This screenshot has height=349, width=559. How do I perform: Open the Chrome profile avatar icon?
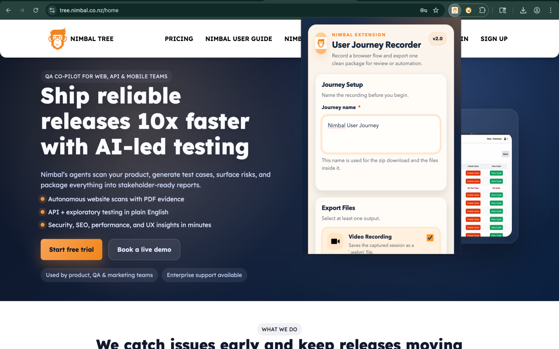[537, 10]
